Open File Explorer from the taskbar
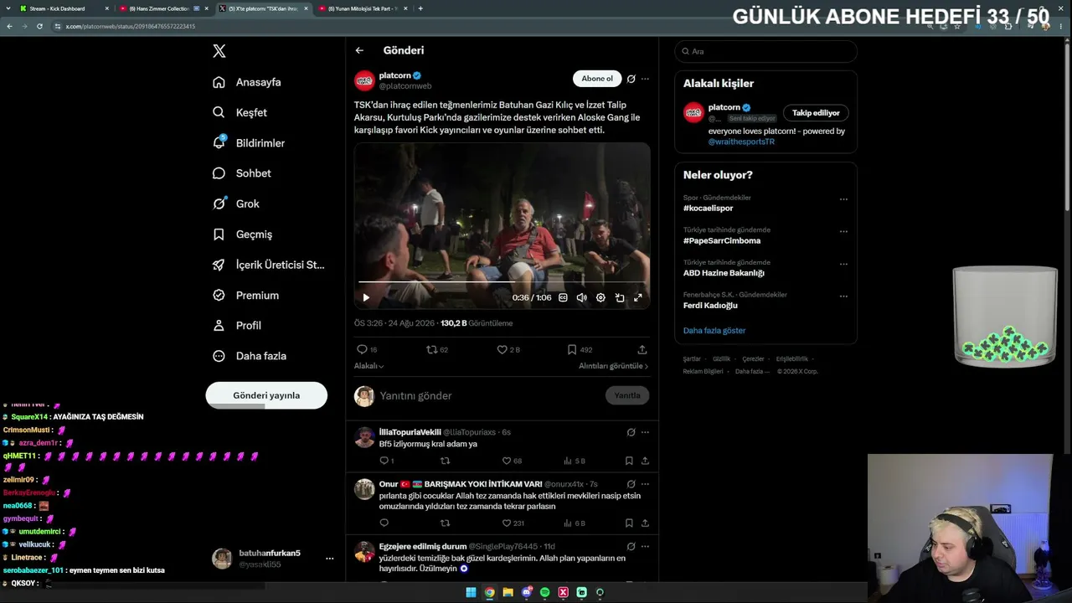1072x603 pixels. coord(508,592)
